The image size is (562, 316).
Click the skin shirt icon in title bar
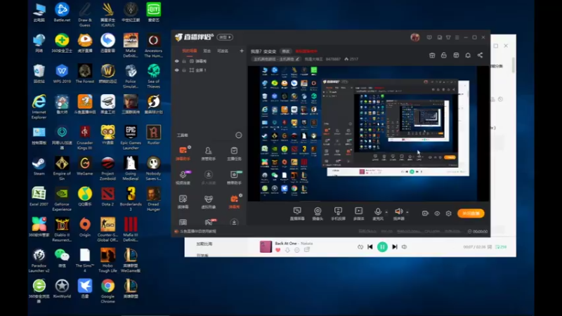pos(448,37)
